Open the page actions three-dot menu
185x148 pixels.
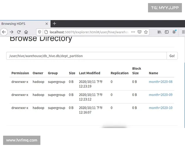pos(133,32)
